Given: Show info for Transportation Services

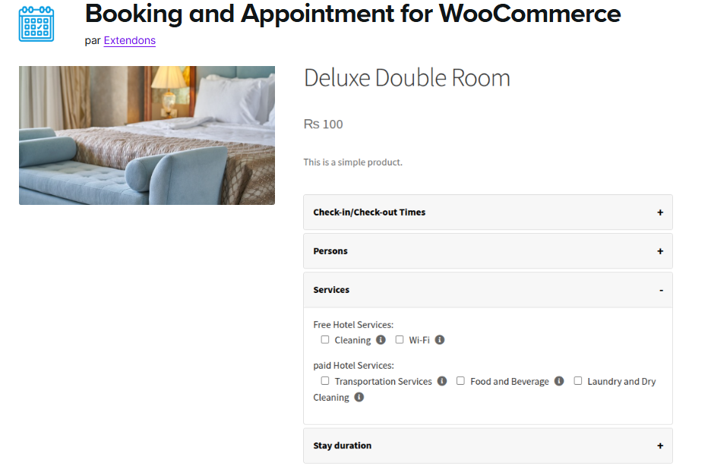Looking at the screenshot, I should pyautogui.click(x=442, y=381).
